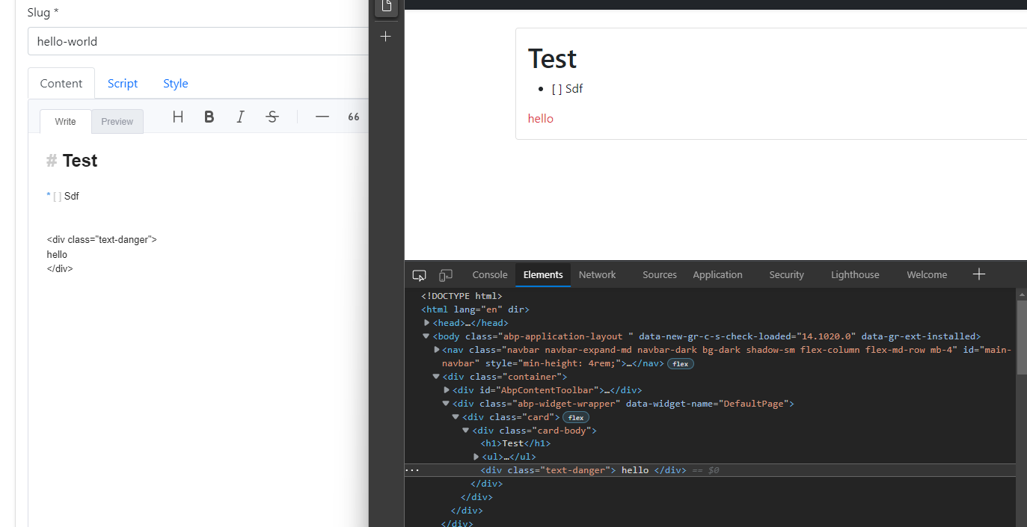Apply italic formatting

click(240, 117)
